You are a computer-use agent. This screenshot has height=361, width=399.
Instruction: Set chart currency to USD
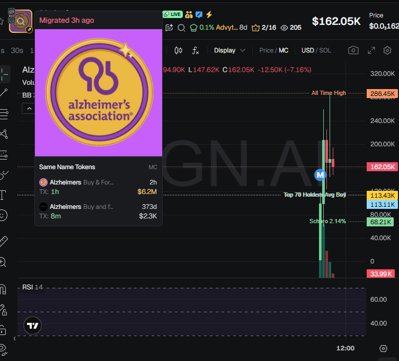click(x=308, y=50)
